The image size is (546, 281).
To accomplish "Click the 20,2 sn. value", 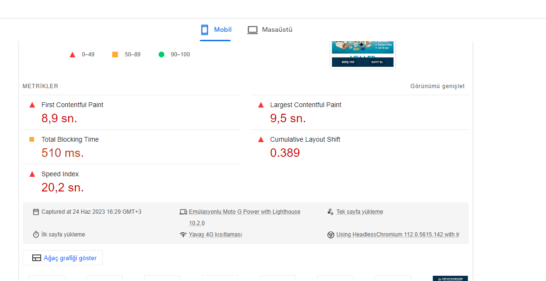I will (63, 188).
